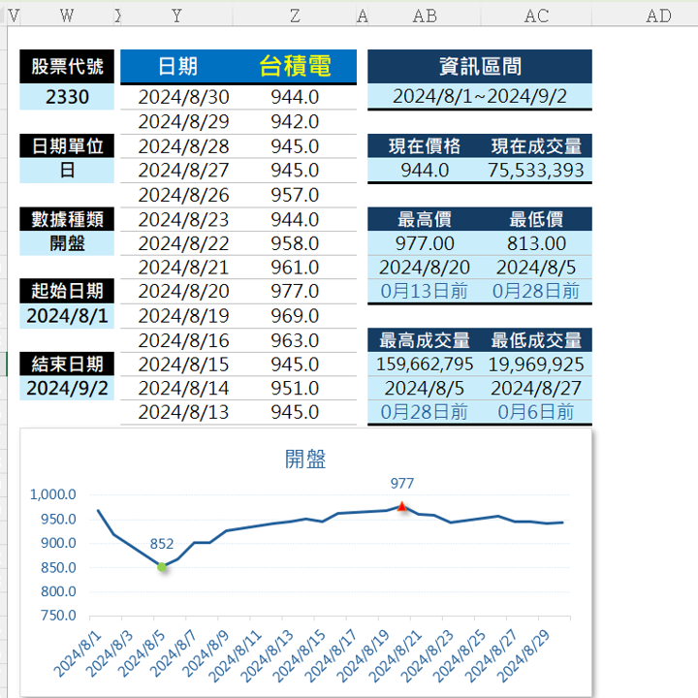Select highest price cell 977.00
Viewport: 698px width, 698px height.
pos(425,243)
